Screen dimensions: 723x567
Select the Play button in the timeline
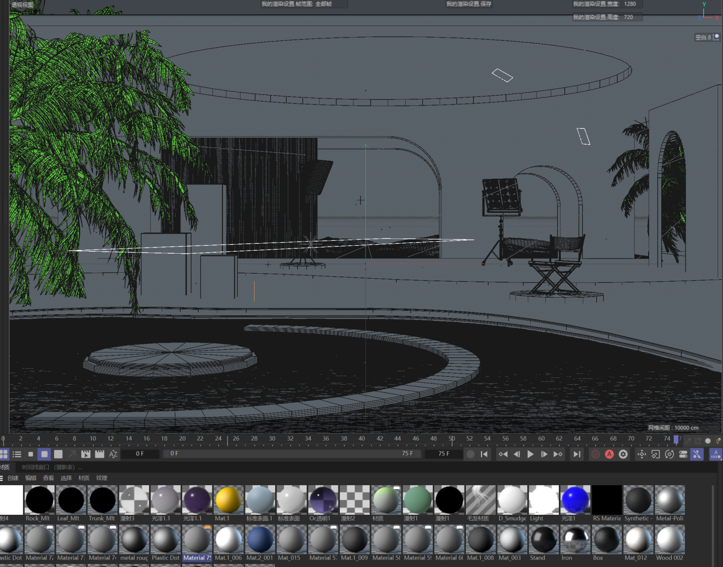coord(531,454)
